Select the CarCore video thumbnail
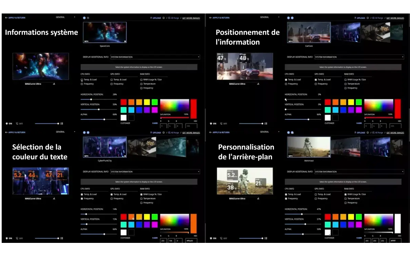This screenshot has height=253, width=410. (309, 32)
